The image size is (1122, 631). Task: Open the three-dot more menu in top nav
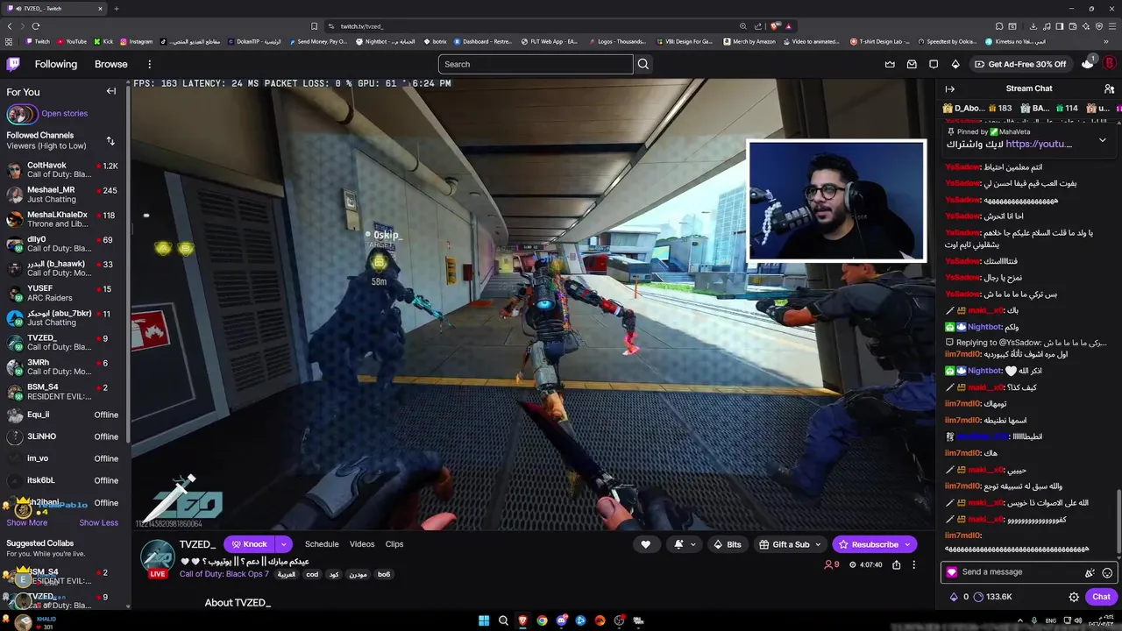149,64
